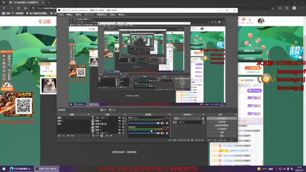The width and height of the screenshot is (306, 172).
Task: Move source down arrow in Sources panel
Action: point(111,136)
